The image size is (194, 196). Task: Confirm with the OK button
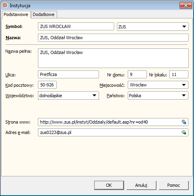click(x=109, y=185)
